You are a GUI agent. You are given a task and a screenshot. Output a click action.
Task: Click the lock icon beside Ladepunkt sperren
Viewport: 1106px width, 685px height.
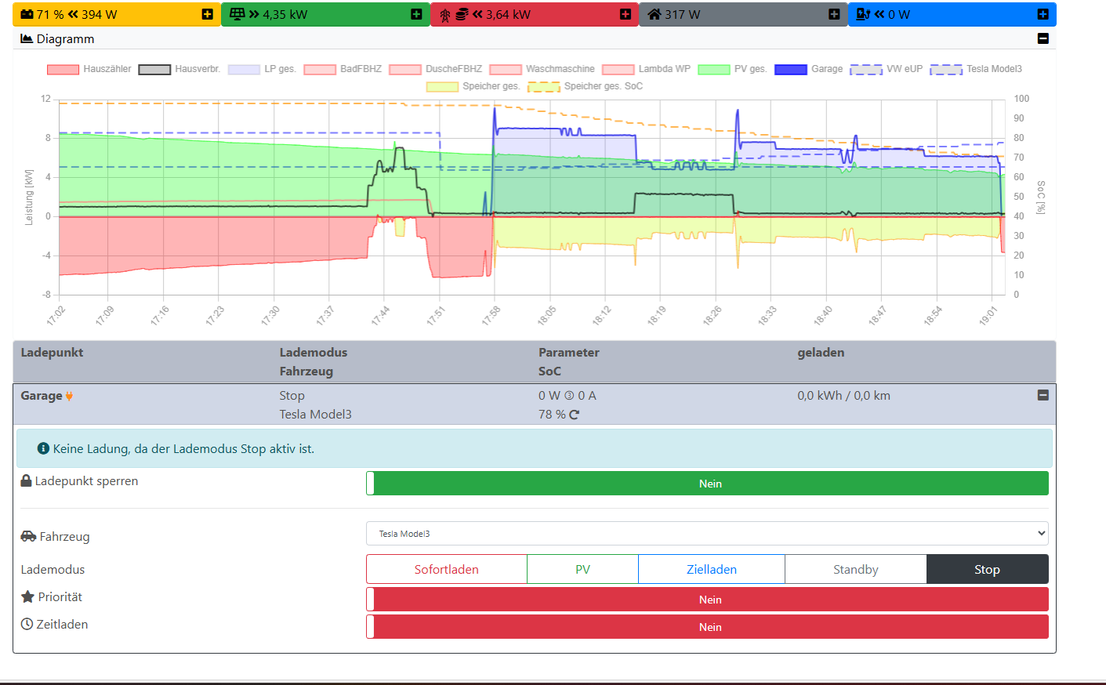[x=27, y=480]
